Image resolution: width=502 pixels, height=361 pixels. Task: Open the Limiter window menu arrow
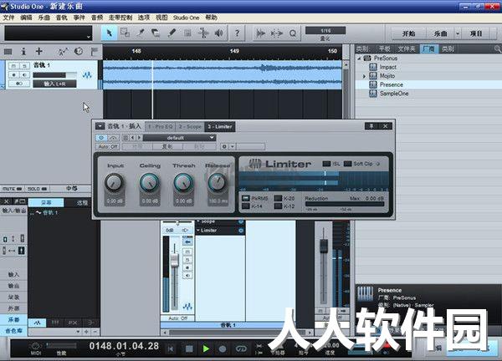pos(100,126)
